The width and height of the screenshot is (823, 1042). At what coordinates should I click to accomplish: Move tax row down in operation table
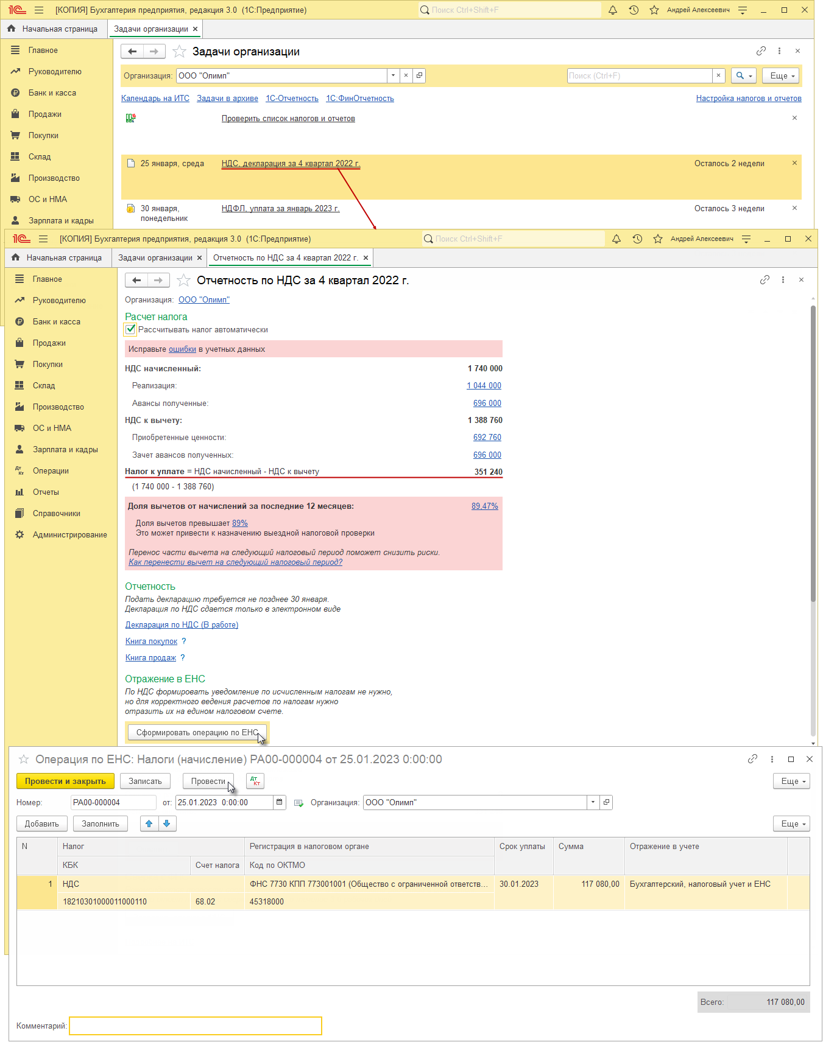coord(167,823)
